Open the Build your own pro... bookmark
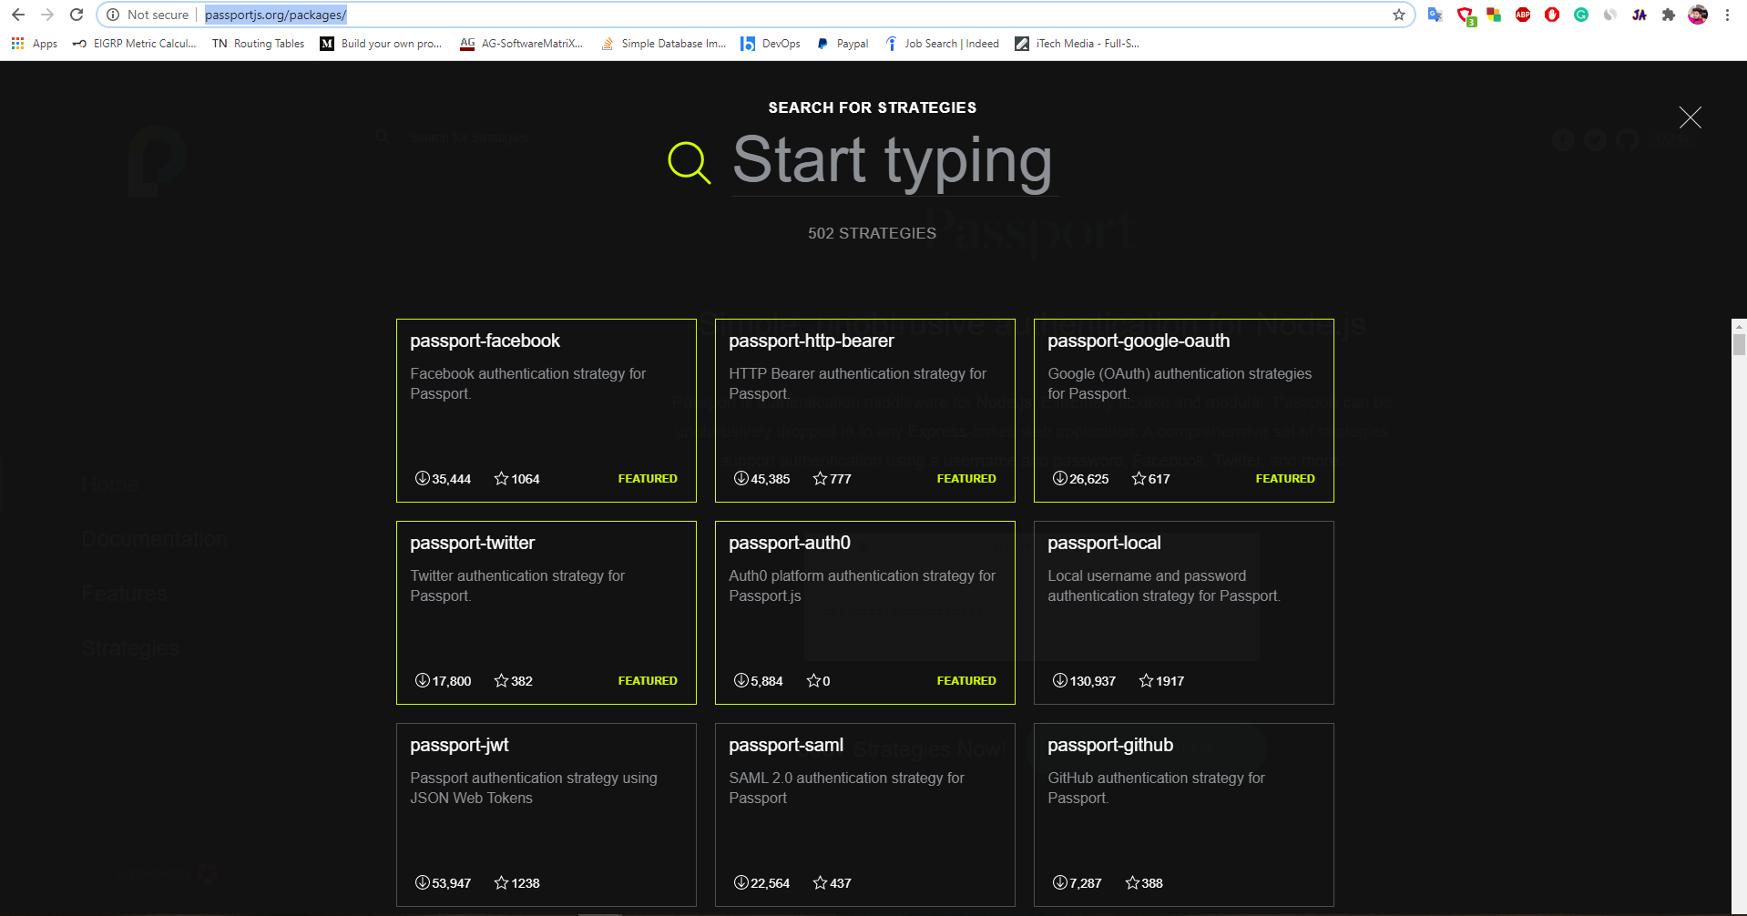This screenshot has width=1747, height=916. [x=381, y=44]
